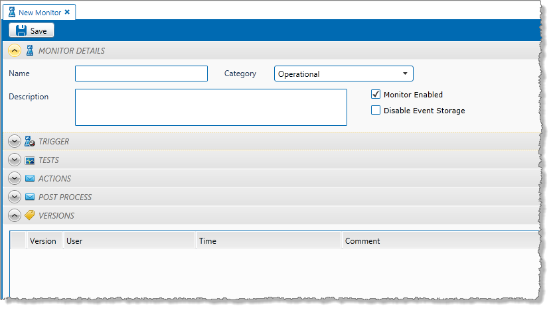Click the Save button

coord(31,30)
